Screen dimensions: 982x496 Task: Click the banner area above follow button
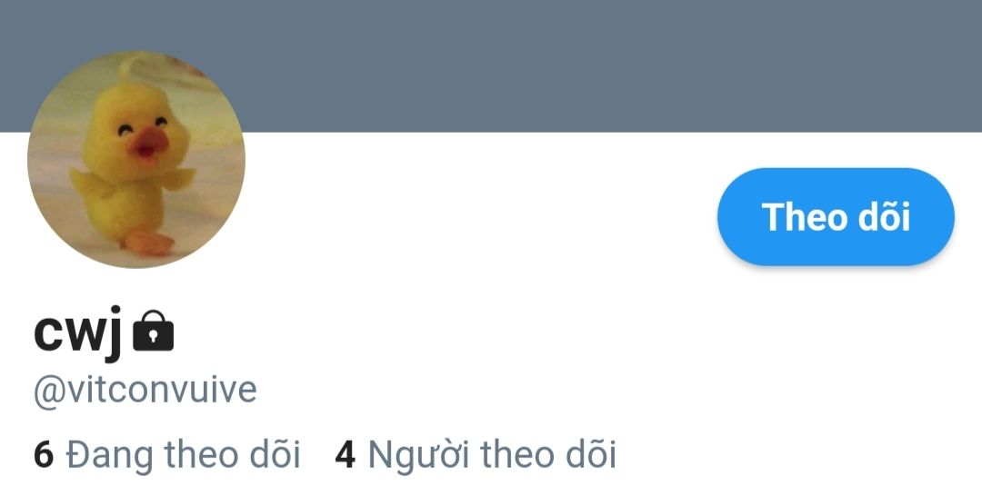click(836, 65)
